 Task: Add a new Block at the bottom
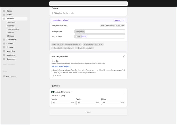[x=88, y=112]
